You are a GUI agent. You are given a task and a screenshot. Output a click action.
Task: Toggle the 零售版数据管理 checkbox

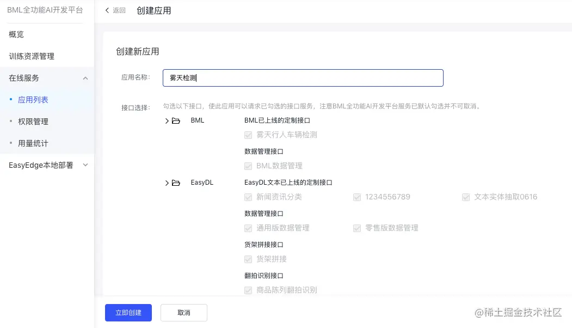[357, 228]
